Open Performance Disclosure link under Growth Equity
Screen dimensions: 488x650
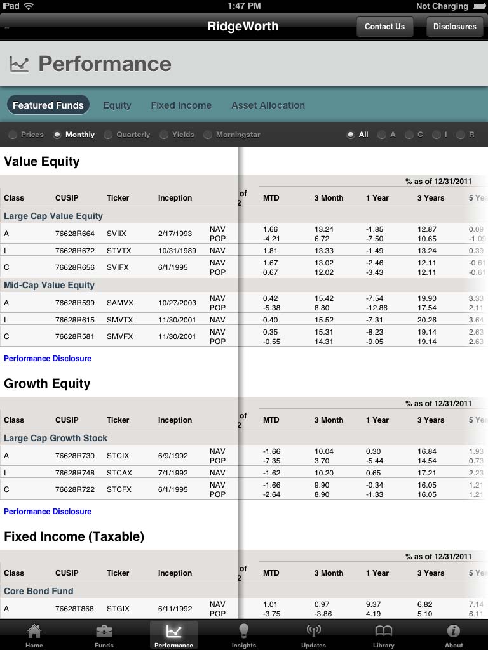tap(48, 512)
